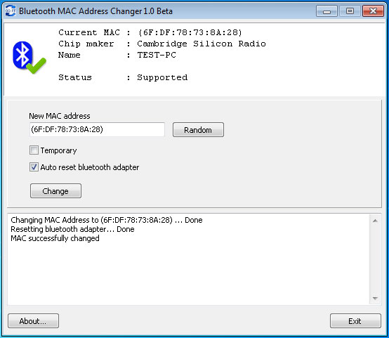This screenshot has height=338, width=389.
Task: Open the About dialog
Action: 33,321
